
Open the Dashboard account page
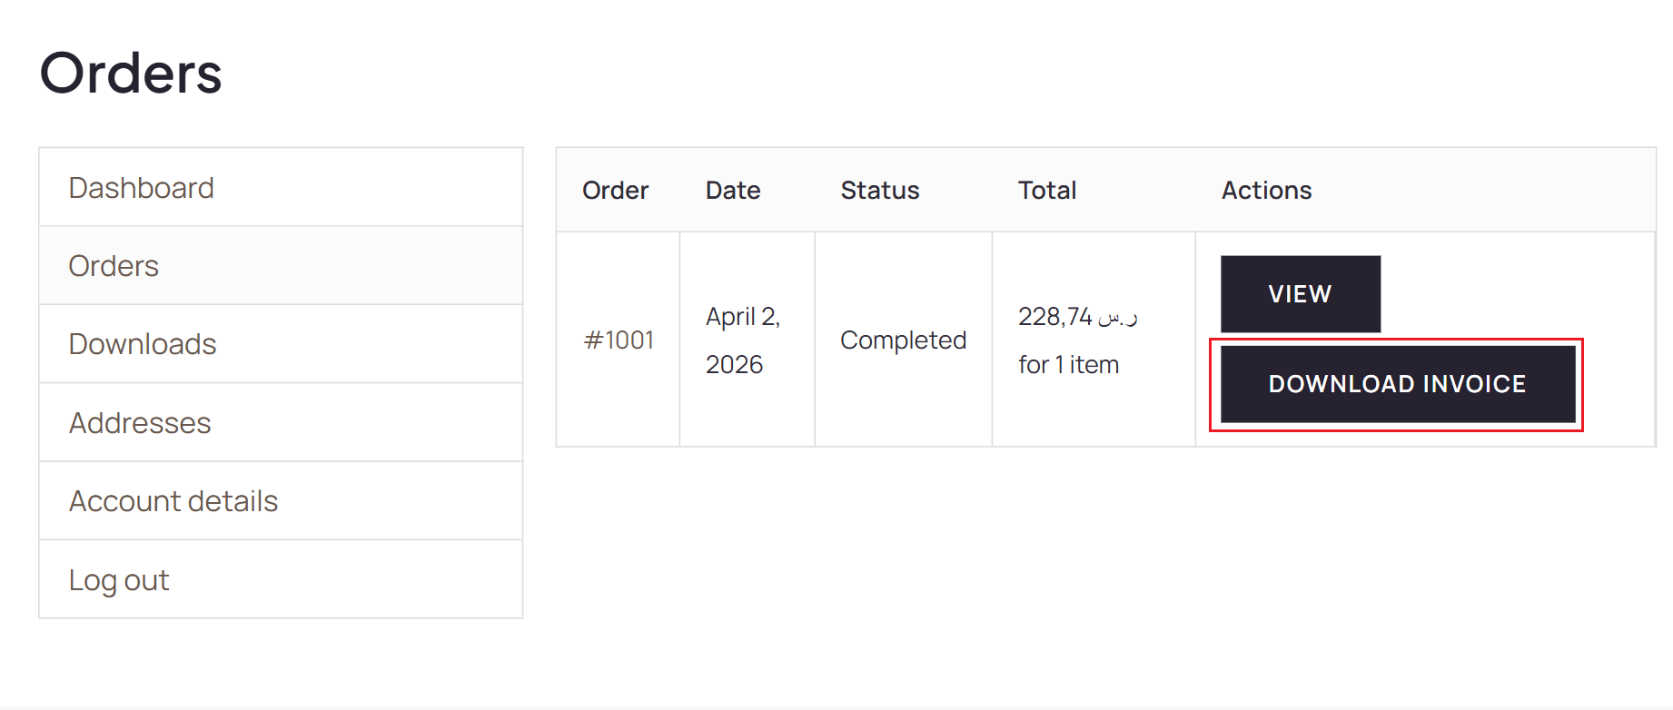point(142,188)
